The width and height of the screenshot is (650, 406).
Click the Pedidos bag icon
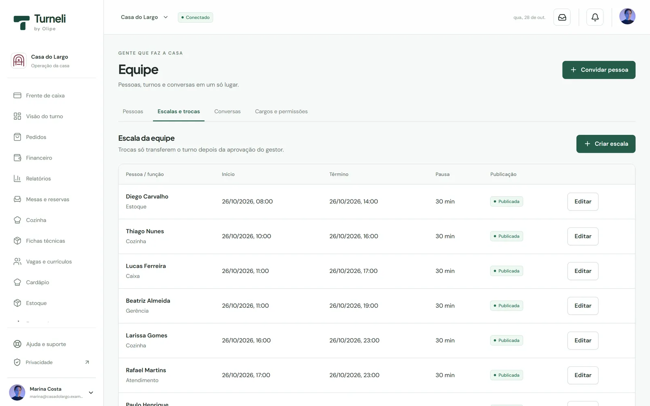(x=17, y=137)
